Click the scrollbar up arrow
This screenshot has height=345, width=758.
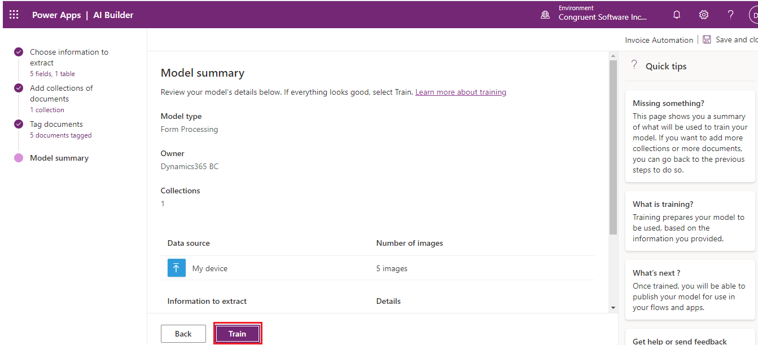click(613, 56)
